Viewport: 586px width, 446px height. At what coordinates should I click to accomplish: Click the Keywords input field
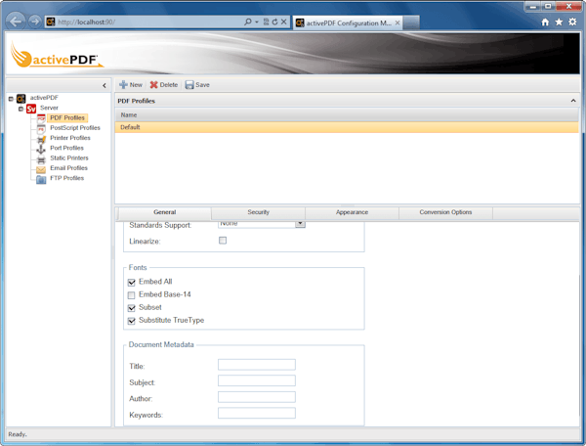(257, 413)
